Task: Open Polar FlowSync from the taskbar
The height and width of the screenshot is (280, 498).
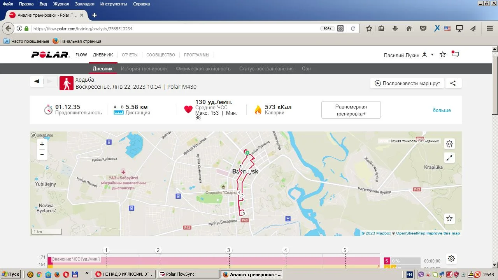Action: pos(188,274)
